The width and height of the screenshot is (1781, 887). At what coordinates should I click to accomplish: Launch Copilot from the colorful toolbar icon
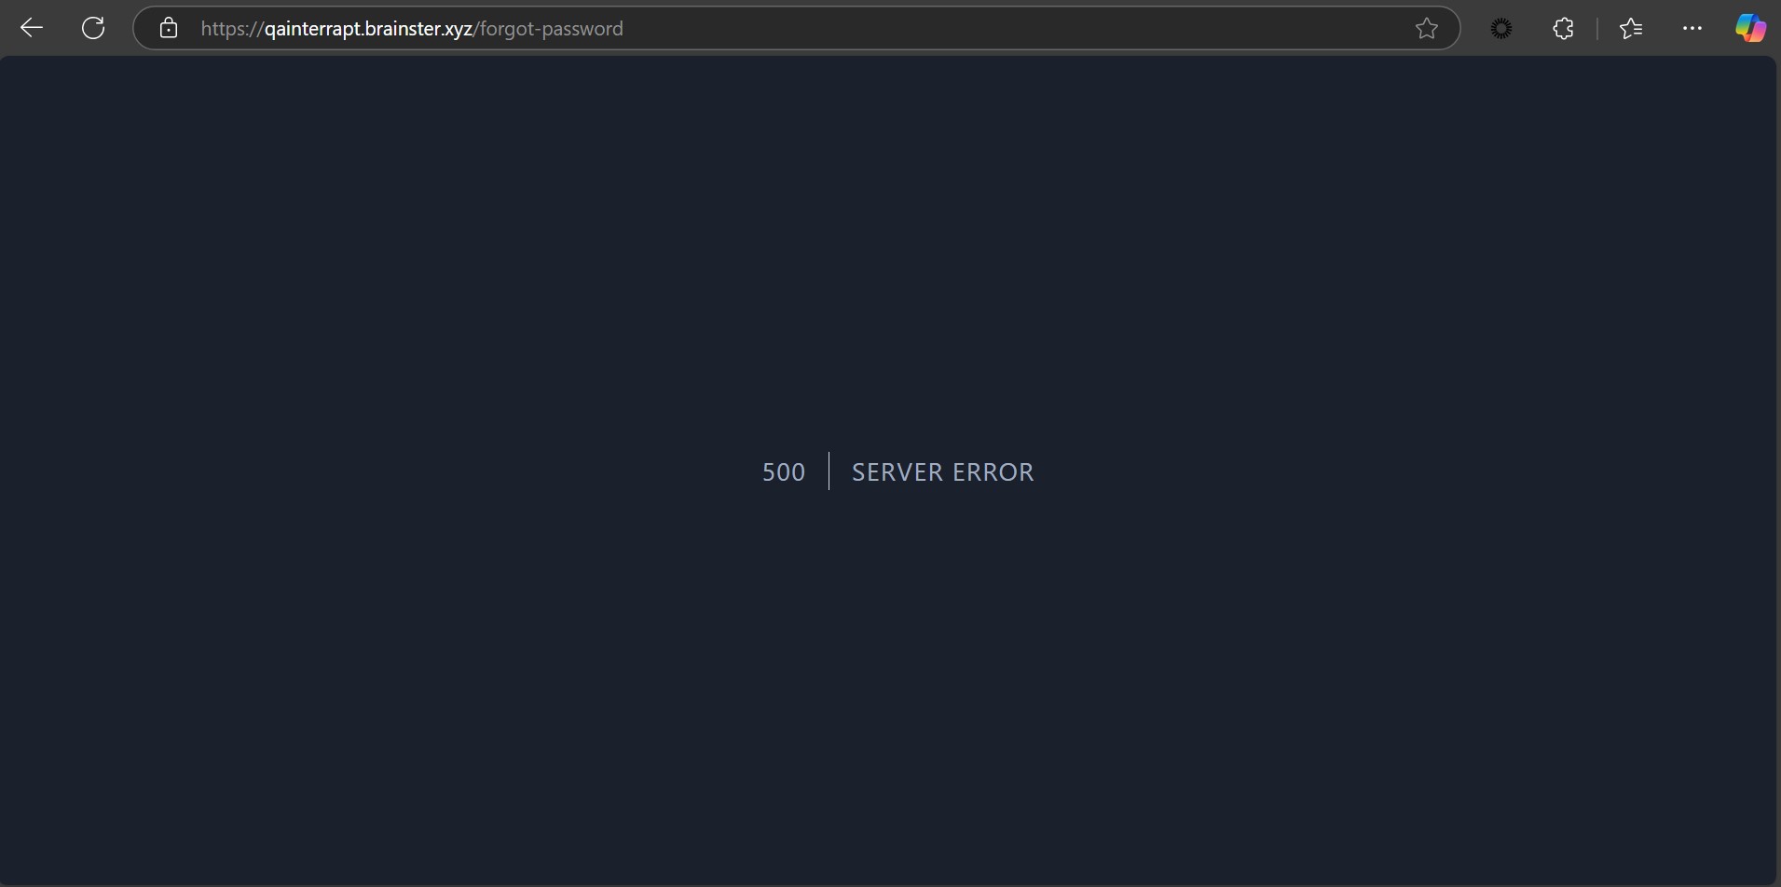tap(1749, 28)
